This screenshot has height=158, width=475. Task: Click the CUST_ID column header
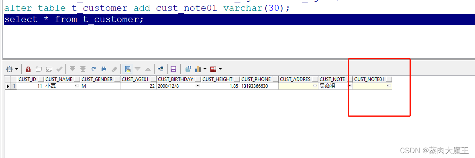click(x=31, y=79)
